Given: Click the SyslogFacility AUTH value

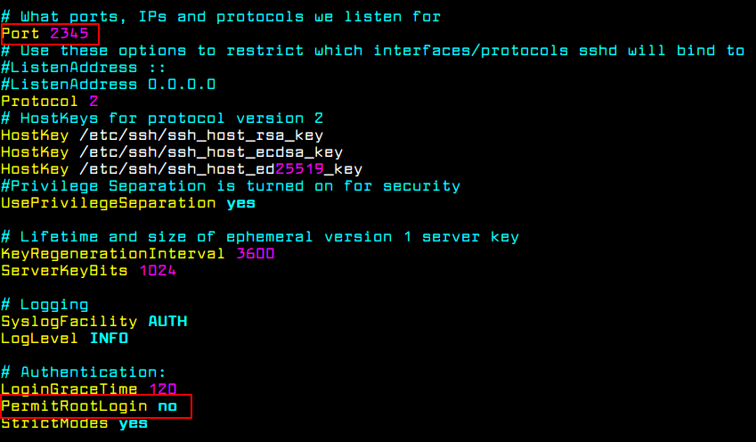Looking at the screenshot, I should pos(167,322).
